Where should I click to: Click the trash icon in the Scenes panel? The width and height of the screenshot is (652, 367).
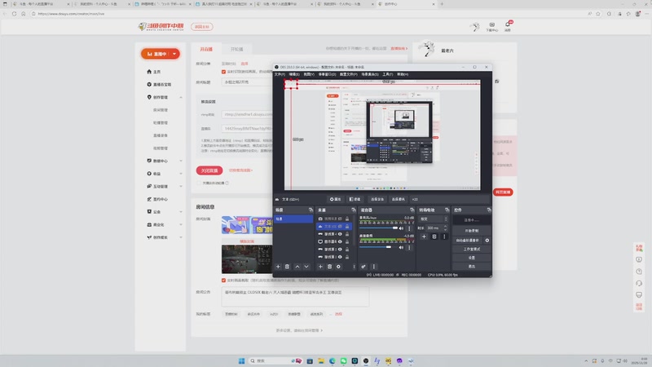coord(288,267)
